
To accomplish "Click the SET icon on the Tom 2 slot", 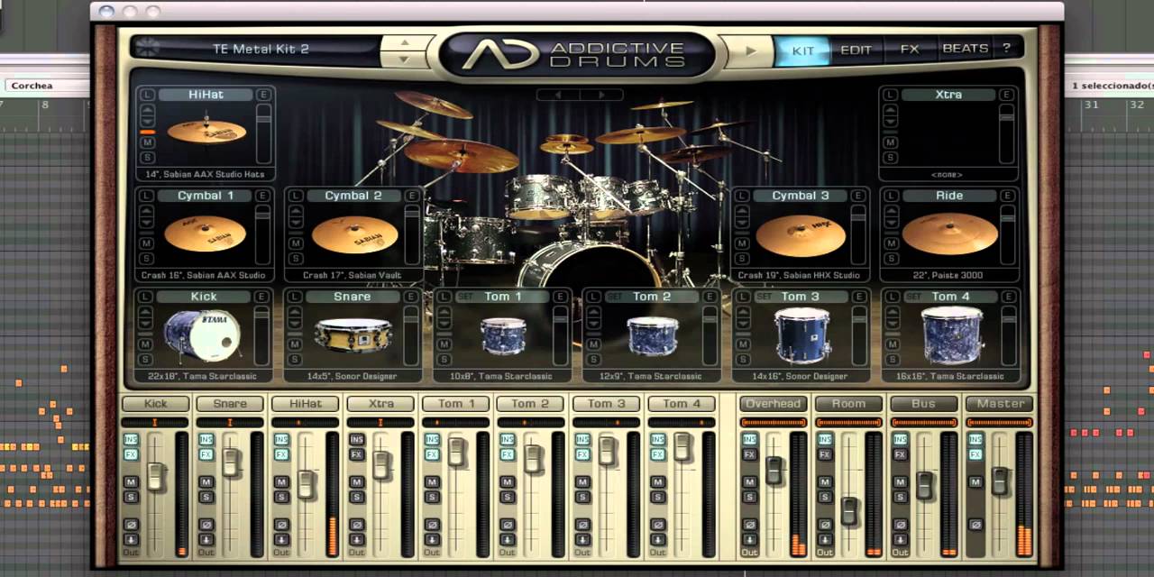I will pyautogui.click(x=615, y=297).
